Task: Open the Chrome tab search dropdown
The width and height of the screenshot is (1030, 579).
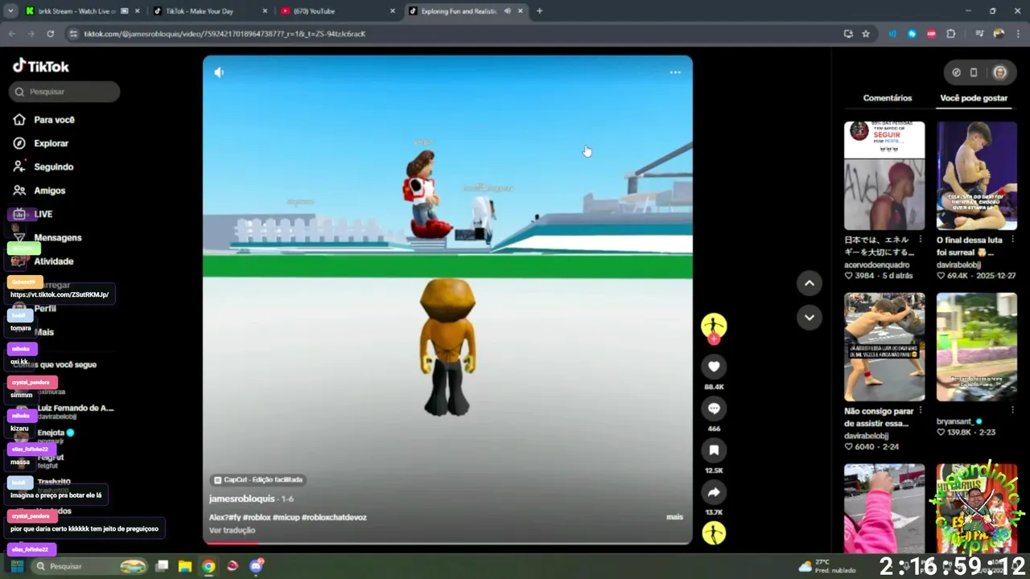Action: [10, 11]
